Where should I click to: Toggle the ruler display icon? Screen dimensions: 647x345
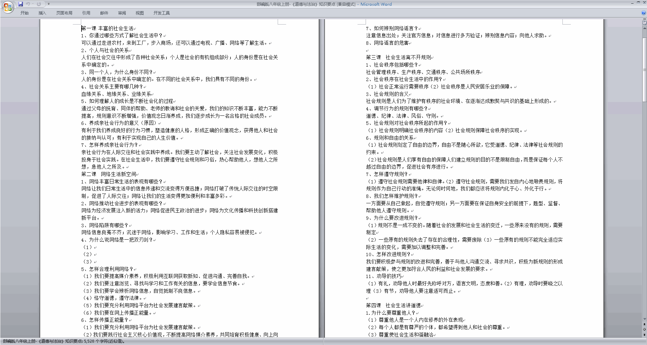[644, 23]
